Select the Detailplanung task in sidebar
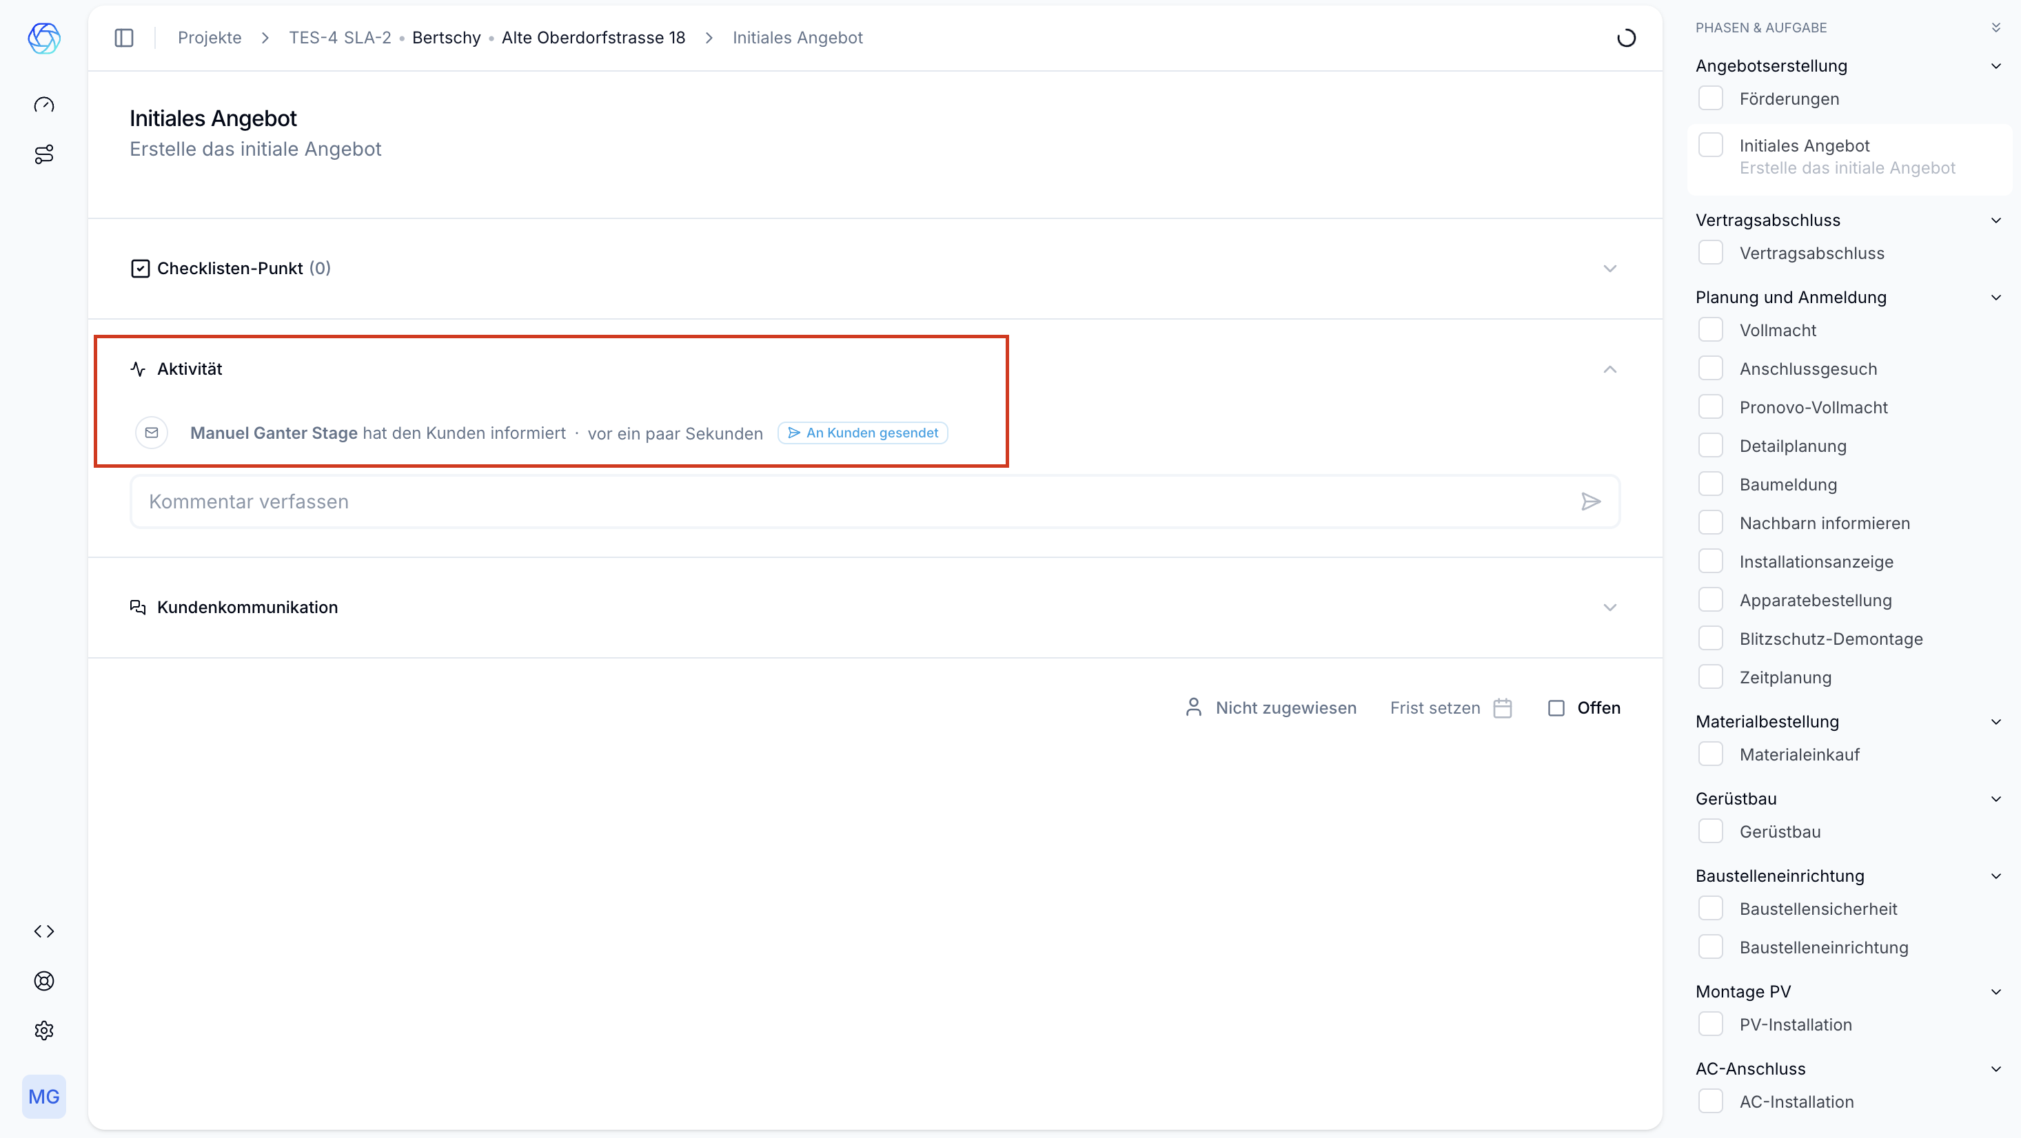 pyautogui.click(x=1793, y=446)
